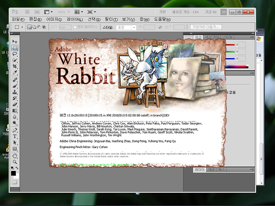Select the Quick Selection tool

point(15,60)
